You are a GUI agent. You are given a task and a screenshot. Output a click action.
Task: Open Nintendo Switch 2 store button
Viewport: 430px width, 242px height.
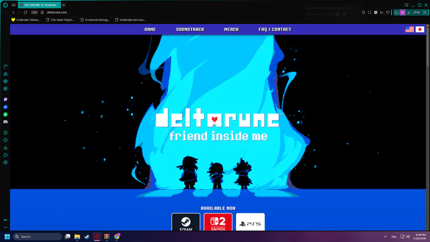click(218, 222)
